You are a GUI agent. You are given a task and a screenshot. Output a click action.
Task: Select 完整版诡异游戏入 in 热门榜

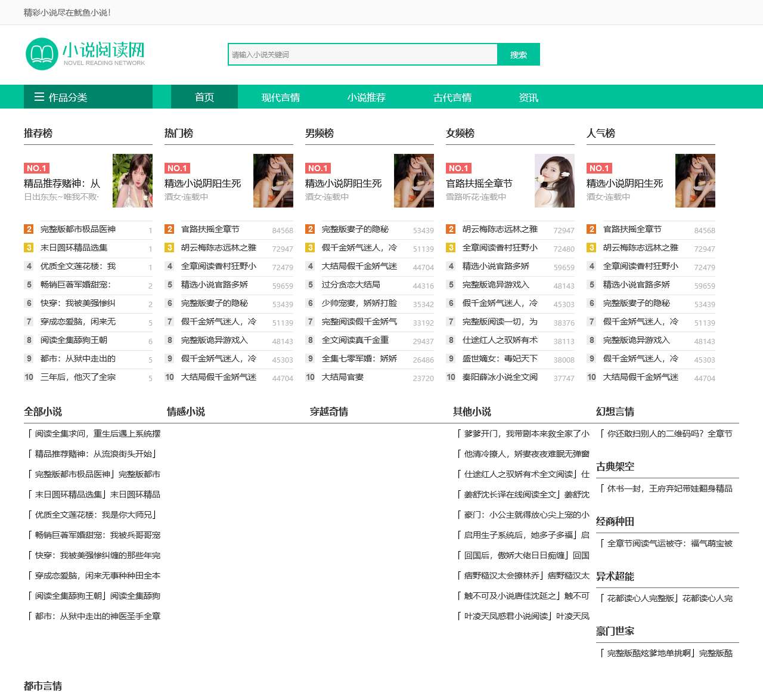215,341
